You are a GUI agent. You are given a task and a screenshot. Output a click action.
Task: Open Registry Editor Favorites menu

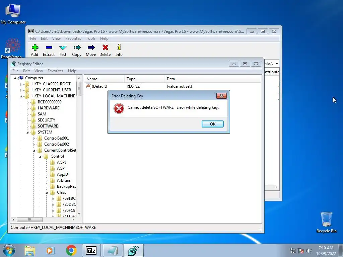tap(55, 71)
